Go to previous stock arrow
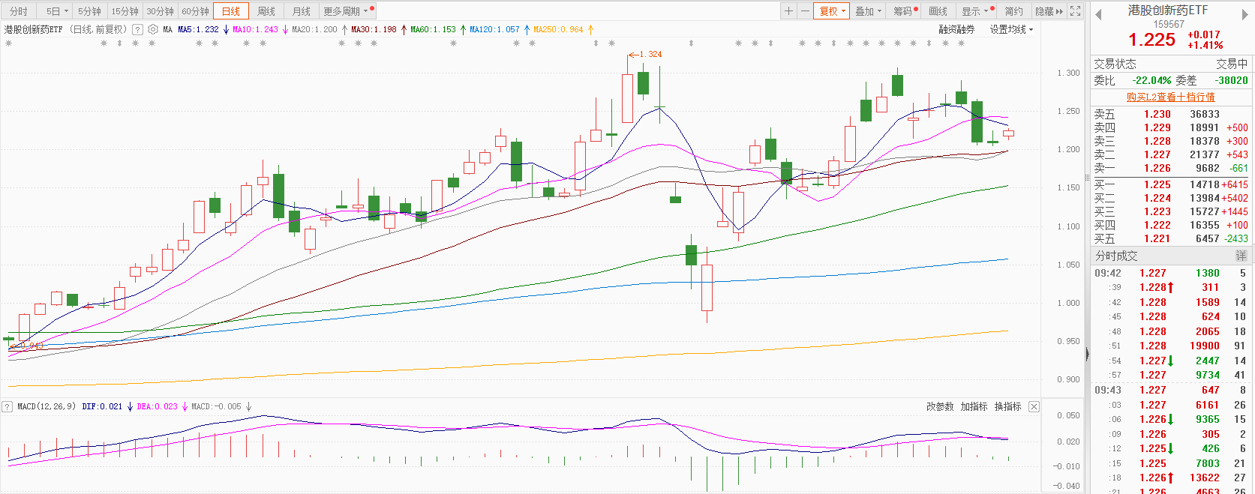 [1098, 15]
